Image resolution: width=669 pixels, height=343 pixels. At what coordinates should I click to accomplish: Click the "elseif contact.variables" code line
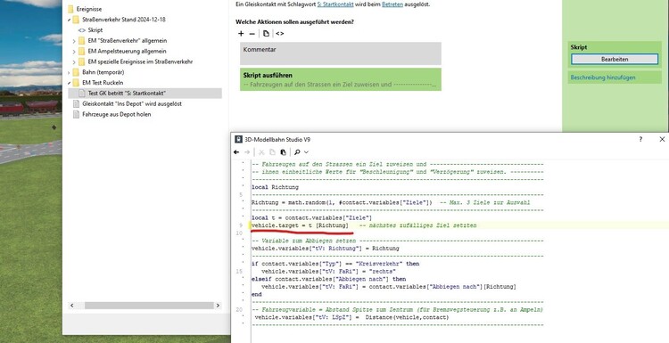coord(329,279)
